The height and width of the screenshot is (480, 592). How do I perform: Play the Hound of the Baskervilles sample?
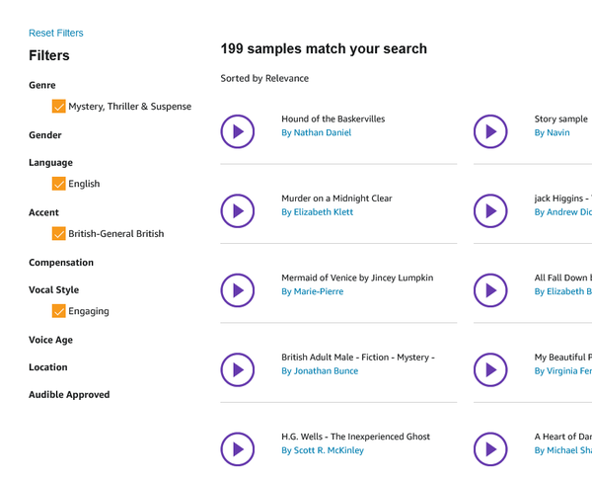pos(237,131)
